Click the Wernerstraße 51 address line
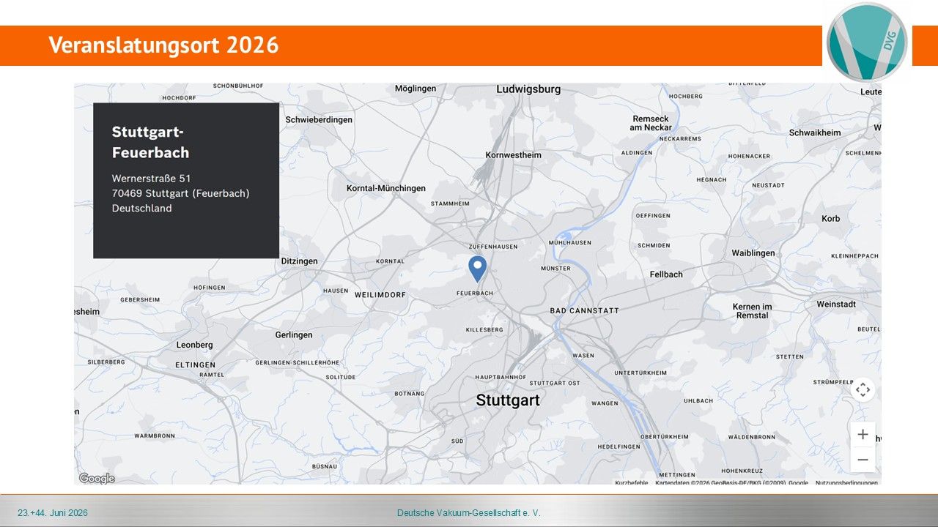 tap(151, 178)
